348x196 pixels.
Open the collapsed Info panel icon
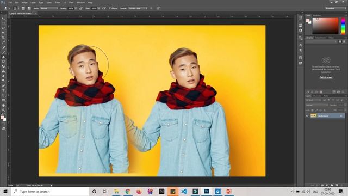coord(301,30)
